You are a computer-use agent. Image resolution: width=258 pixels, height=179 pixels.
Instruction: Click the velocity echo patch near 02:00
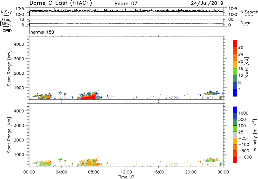pos(45,163)
